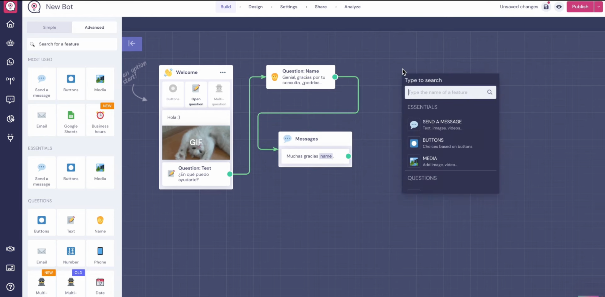Image resolution: width=605 pixels, height=297 pixels.
Task: Collapse the feature sidebar with arrow button
Action: 132,44
